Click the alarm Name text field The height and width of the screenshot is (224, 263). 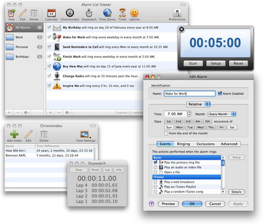pyautogui.click(x=190, y=93)
